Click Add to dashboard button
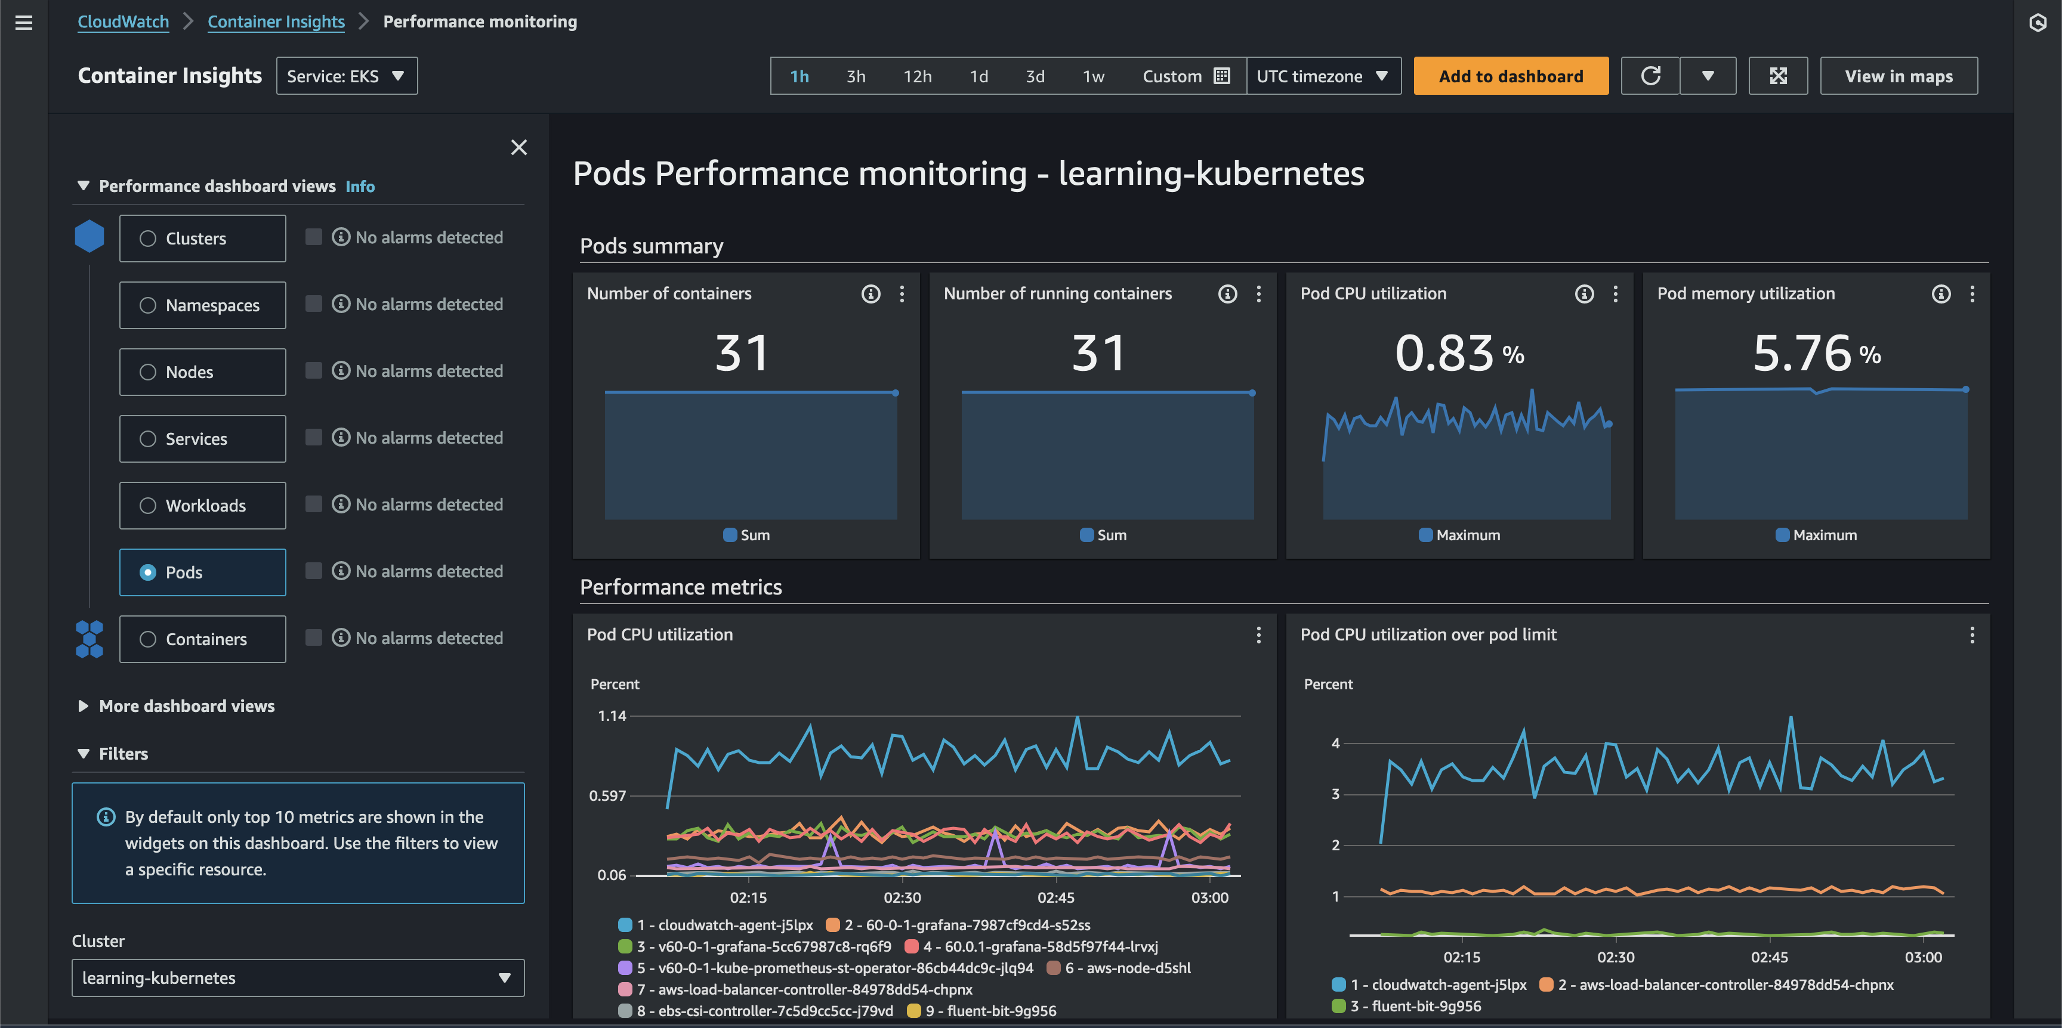2062x1028 pixels. 1511,75
